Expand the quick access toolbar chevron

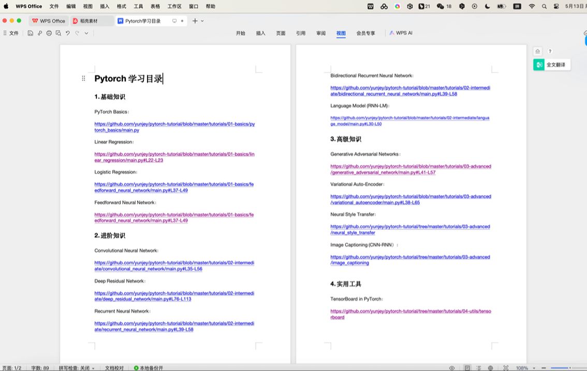tap(86, 33)
